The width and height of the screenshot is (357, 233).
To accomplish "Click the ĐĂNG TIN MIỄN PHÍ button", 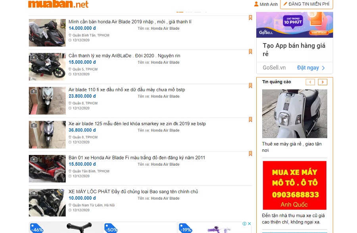I will click(x=307, y=4).
